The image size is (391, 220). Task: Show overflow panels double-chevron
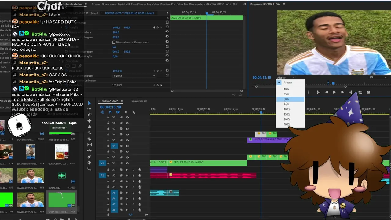pos(245,4)
